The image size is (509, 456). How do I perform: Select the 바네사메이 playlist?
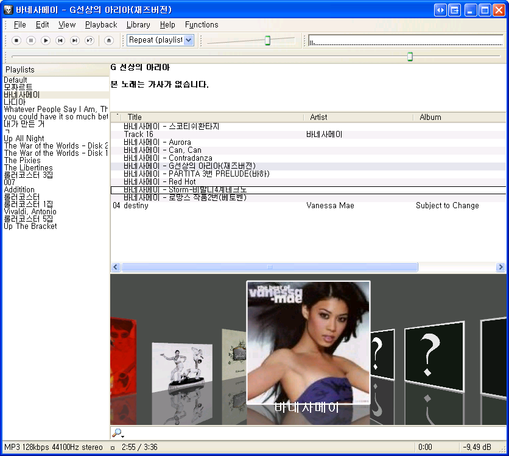point(56,95)
